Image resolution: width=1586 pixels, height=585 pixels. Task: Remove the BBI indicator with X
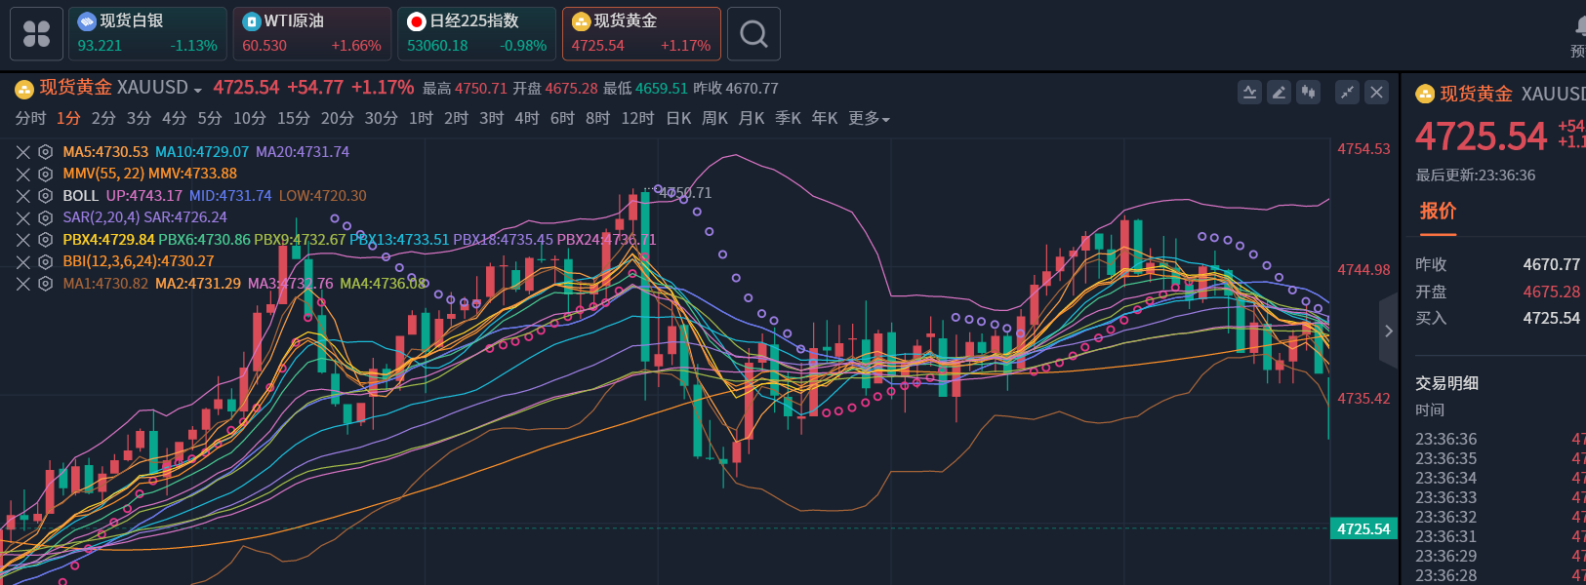[x=23, y=261]
